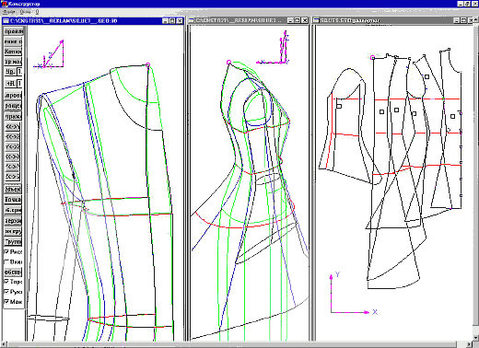Open the Окно menu in the menu bar
479x348 pixels.
[25, 12]
